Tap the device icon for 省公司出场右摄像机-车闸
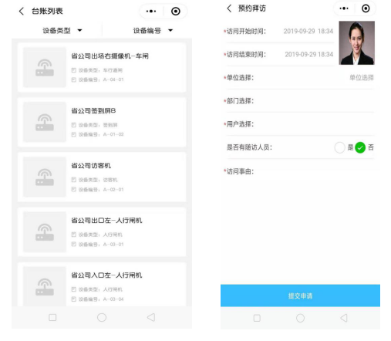 45,67
